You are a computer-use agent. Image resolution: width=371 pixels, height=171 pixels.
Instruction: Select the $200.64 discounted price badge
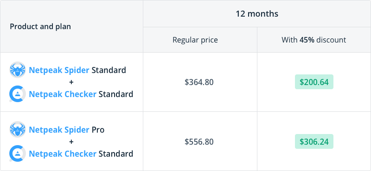pyautogui.click(x=314, y=82)
